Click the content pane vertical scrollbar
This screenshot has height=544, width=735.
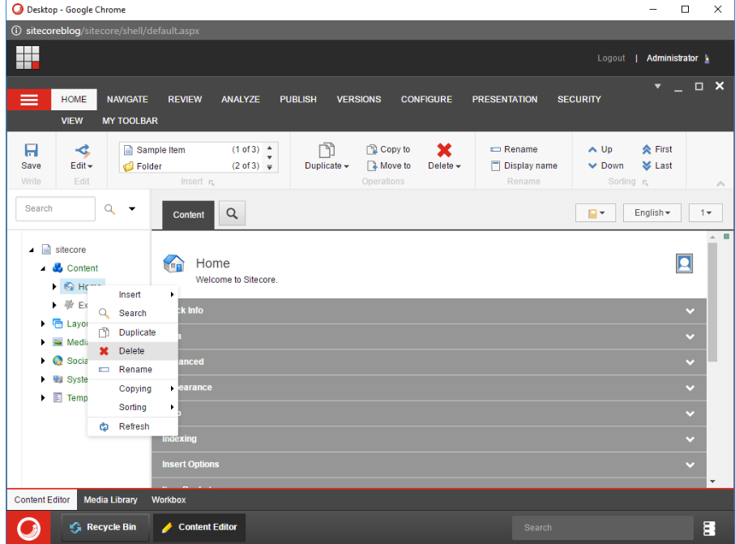pyautogui.click(x=712, y=302)
